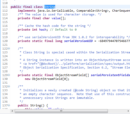Collapse the fold marker at line 129
The width and height of the screenshot is (130, 114).
point(9,75)
